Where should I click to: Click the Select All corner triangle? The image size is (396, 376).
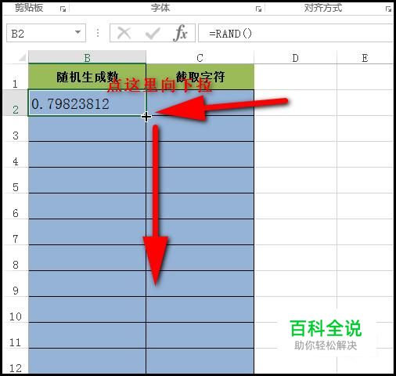tap(22, 57)
